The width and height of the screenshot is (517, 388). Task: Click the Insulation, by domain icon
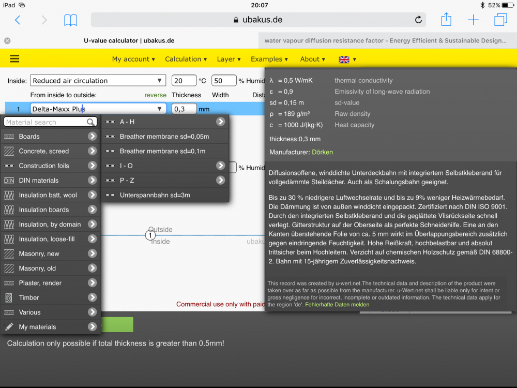point(9,225)
